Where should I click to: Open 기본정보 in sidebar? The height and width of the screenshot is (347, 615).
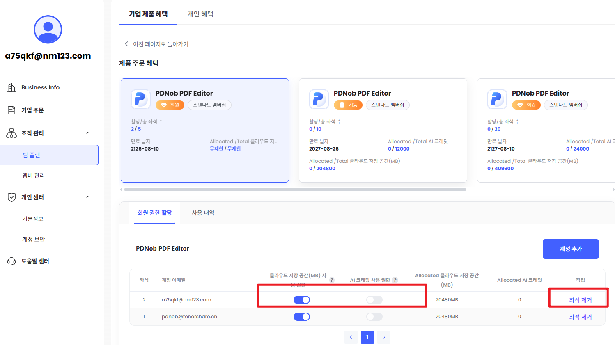33,219
